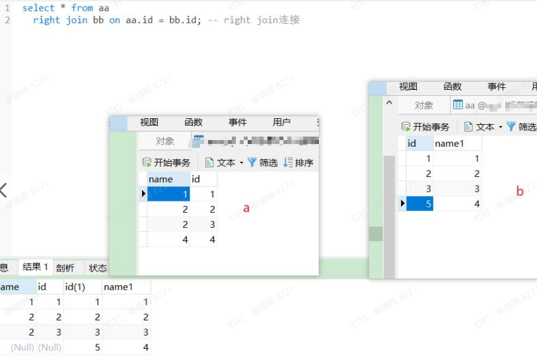Select id cell 3 in window a
This screenshot has height=360, width=537.
204,225
